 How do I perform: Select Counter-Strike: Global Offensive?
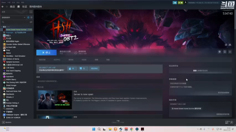pos(18,44)
